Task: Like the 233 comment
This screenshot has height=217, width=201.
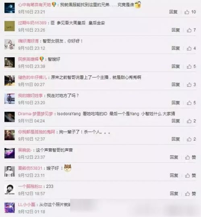Action: pos(191,194)
